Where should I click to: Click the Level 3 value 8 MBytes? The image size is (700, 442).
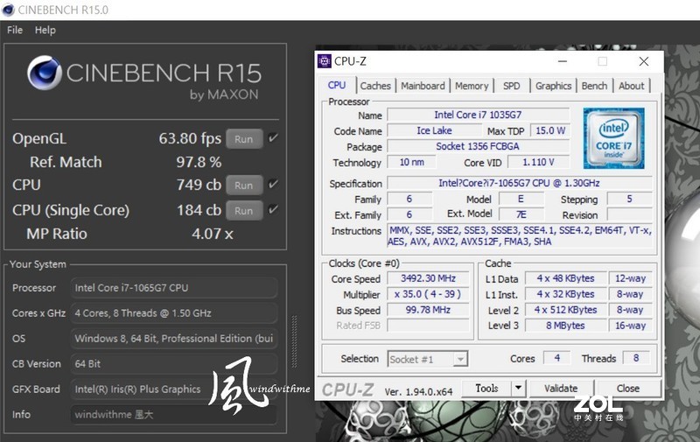coord(565,326)
